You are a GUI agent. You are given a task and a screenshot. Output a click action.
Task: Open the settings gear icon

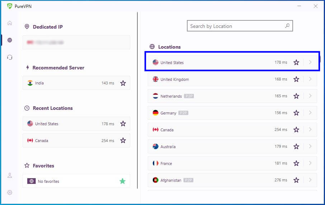(10, 192)
